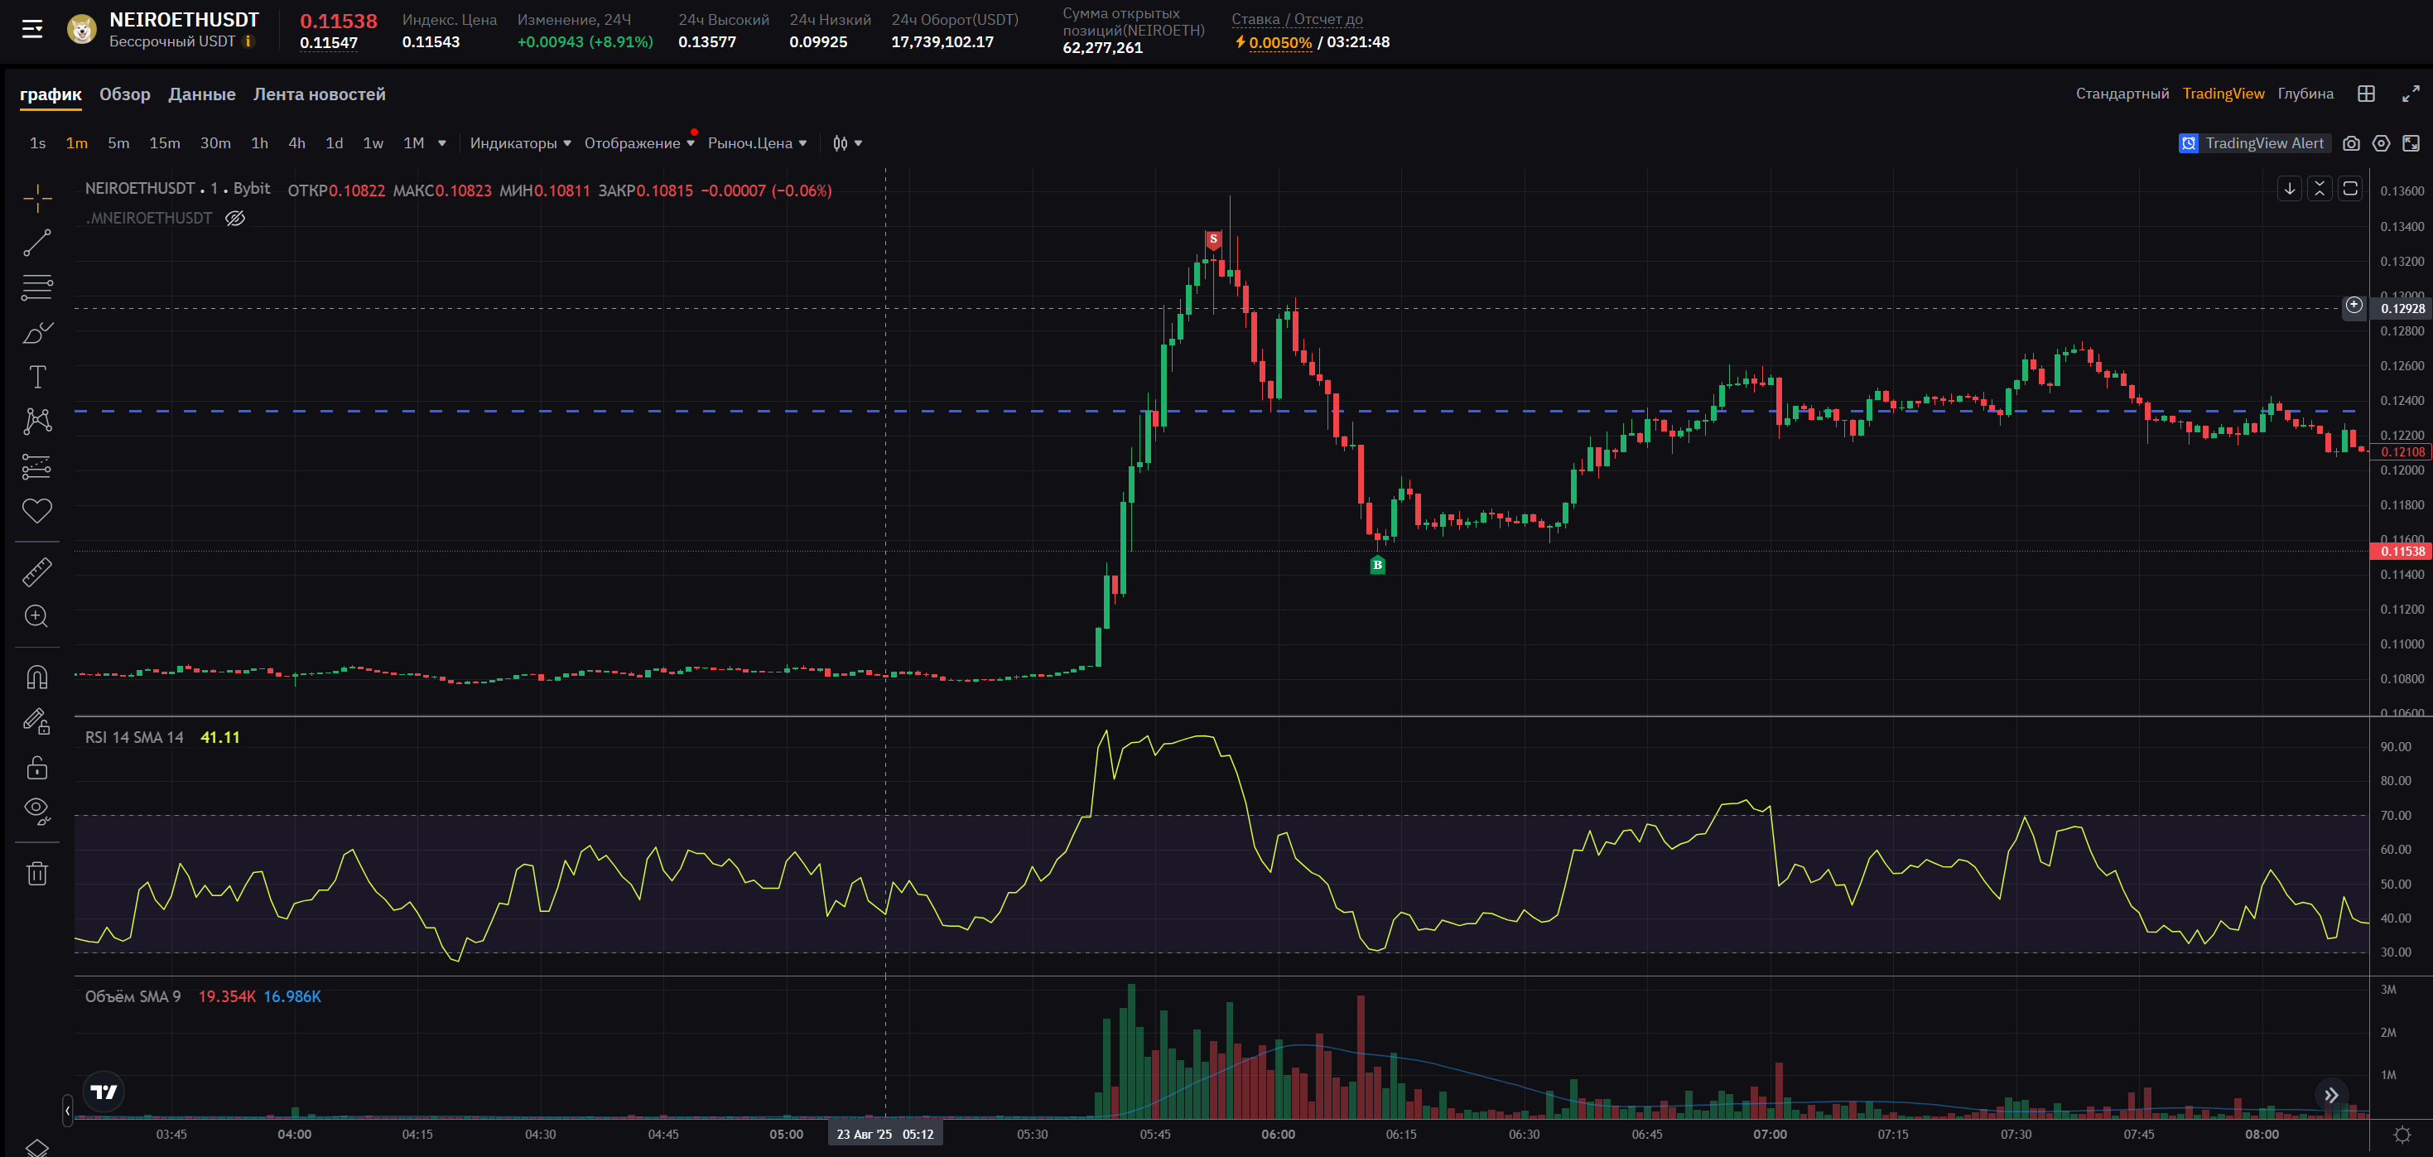Click the trash remove drawings icon

[36, 873]
